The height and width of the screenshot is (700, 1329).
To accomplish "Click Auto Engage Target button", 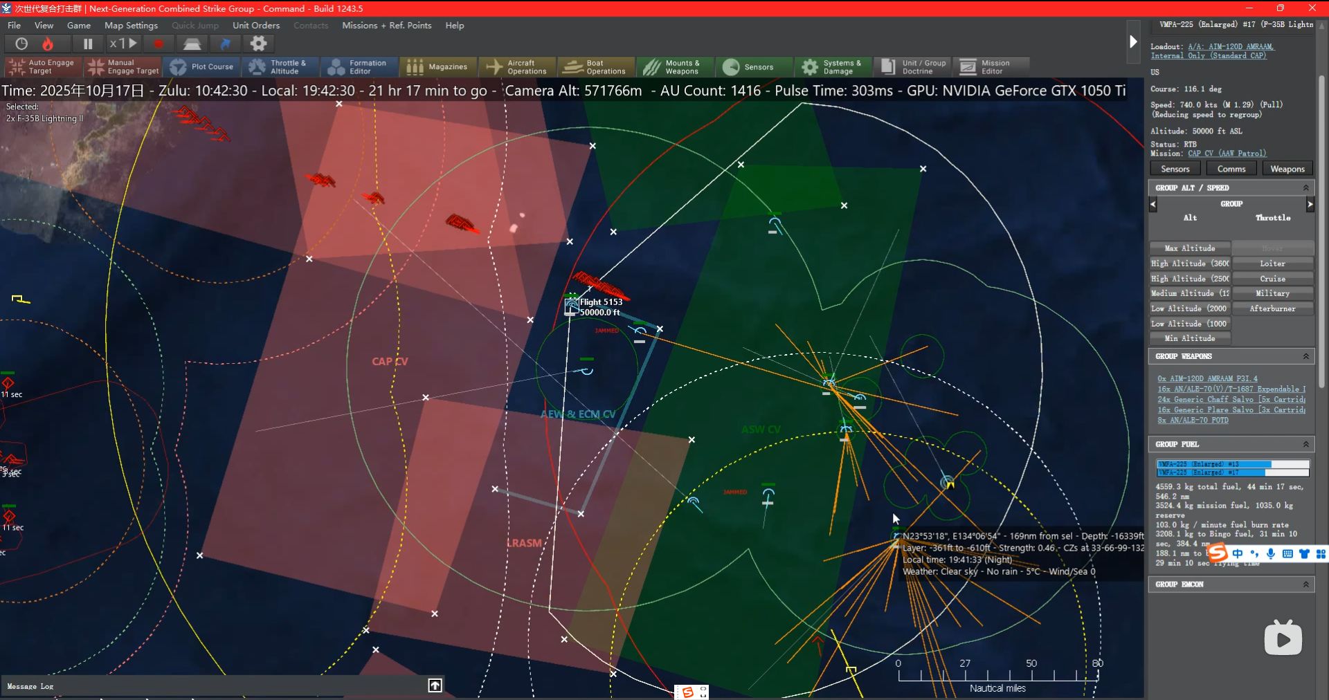I will pyautogui.click(x=42, y=67).
